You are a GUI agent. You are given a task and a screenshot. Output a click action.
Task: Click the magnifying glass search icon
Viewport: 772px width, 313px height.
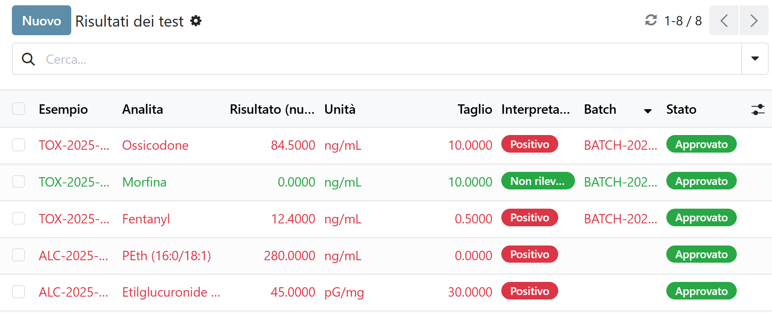(x=28, y=59)
